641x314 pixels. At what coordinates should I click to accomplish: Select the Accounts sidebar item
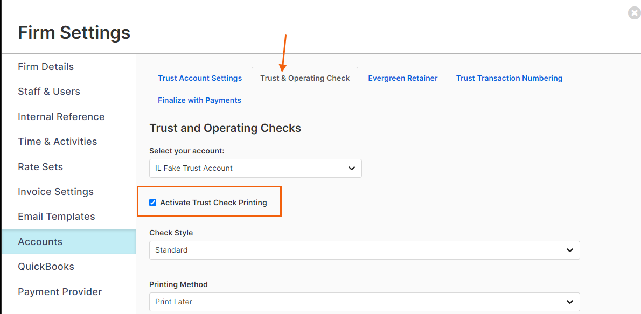point(69,242)
